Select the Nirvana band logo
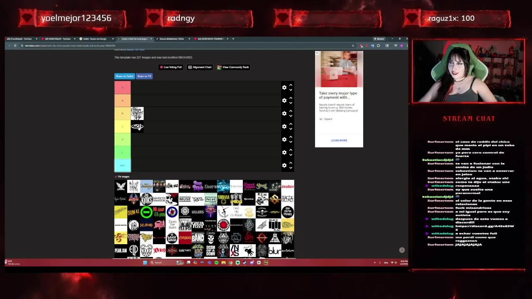Viewport: 532px width, 299px height. (x=223, y=199)
